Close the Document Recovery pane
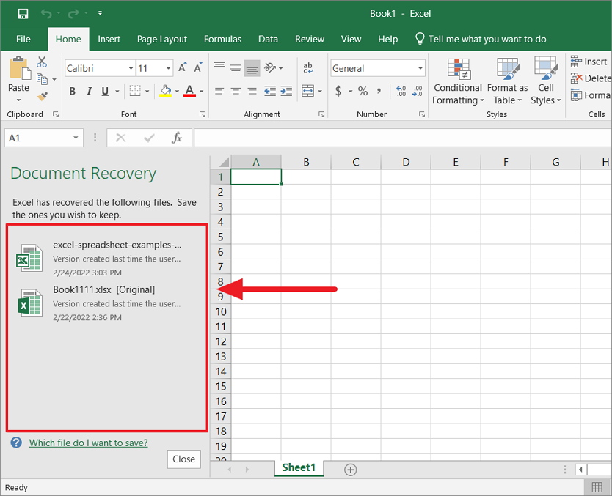This screenshot has width=612, height=496. pyautogui.click(x=183, y=459)
